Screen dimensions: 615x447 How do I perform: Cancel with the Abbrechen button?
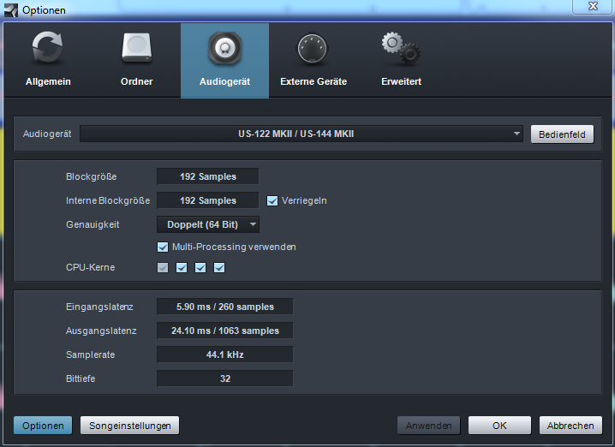570,426
